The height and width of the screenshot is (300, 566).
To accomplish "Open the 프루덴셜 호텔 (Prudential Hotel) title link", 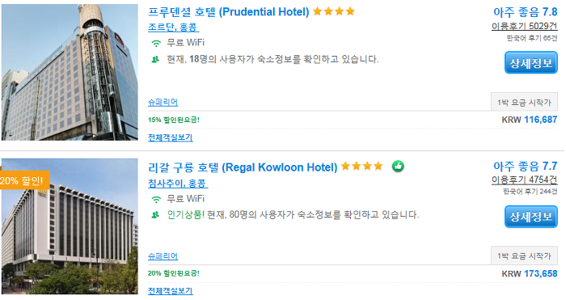I will point(229,12).
